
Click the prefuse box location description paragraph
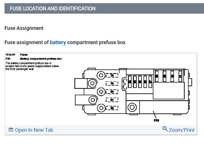pos(32,66)
